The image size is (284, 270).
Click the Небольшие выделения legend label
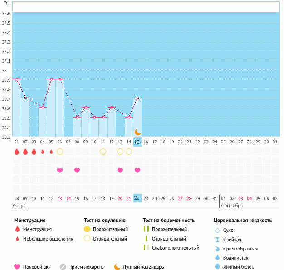48,239
